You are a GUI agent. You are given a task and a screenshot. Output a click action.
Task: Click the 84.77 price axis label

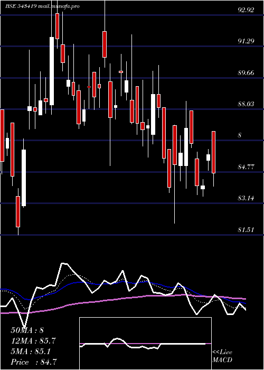click(x=246, y=168)
